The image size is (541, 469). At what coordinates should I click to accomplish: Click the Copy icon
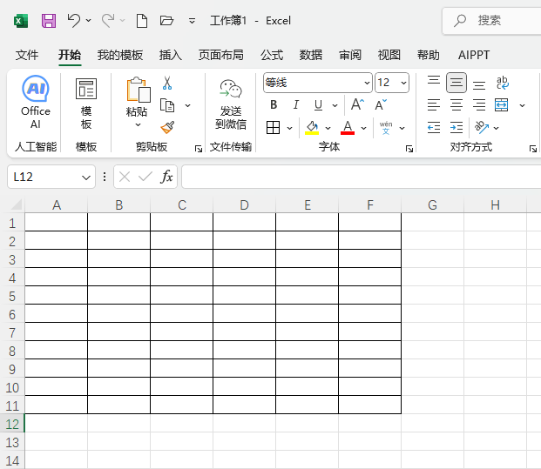(x=167, y=105)
